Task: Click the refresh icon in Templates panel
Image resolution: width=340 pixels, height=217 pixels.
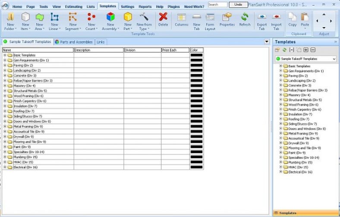Action: pyautogui.click(x=284, y=50)
